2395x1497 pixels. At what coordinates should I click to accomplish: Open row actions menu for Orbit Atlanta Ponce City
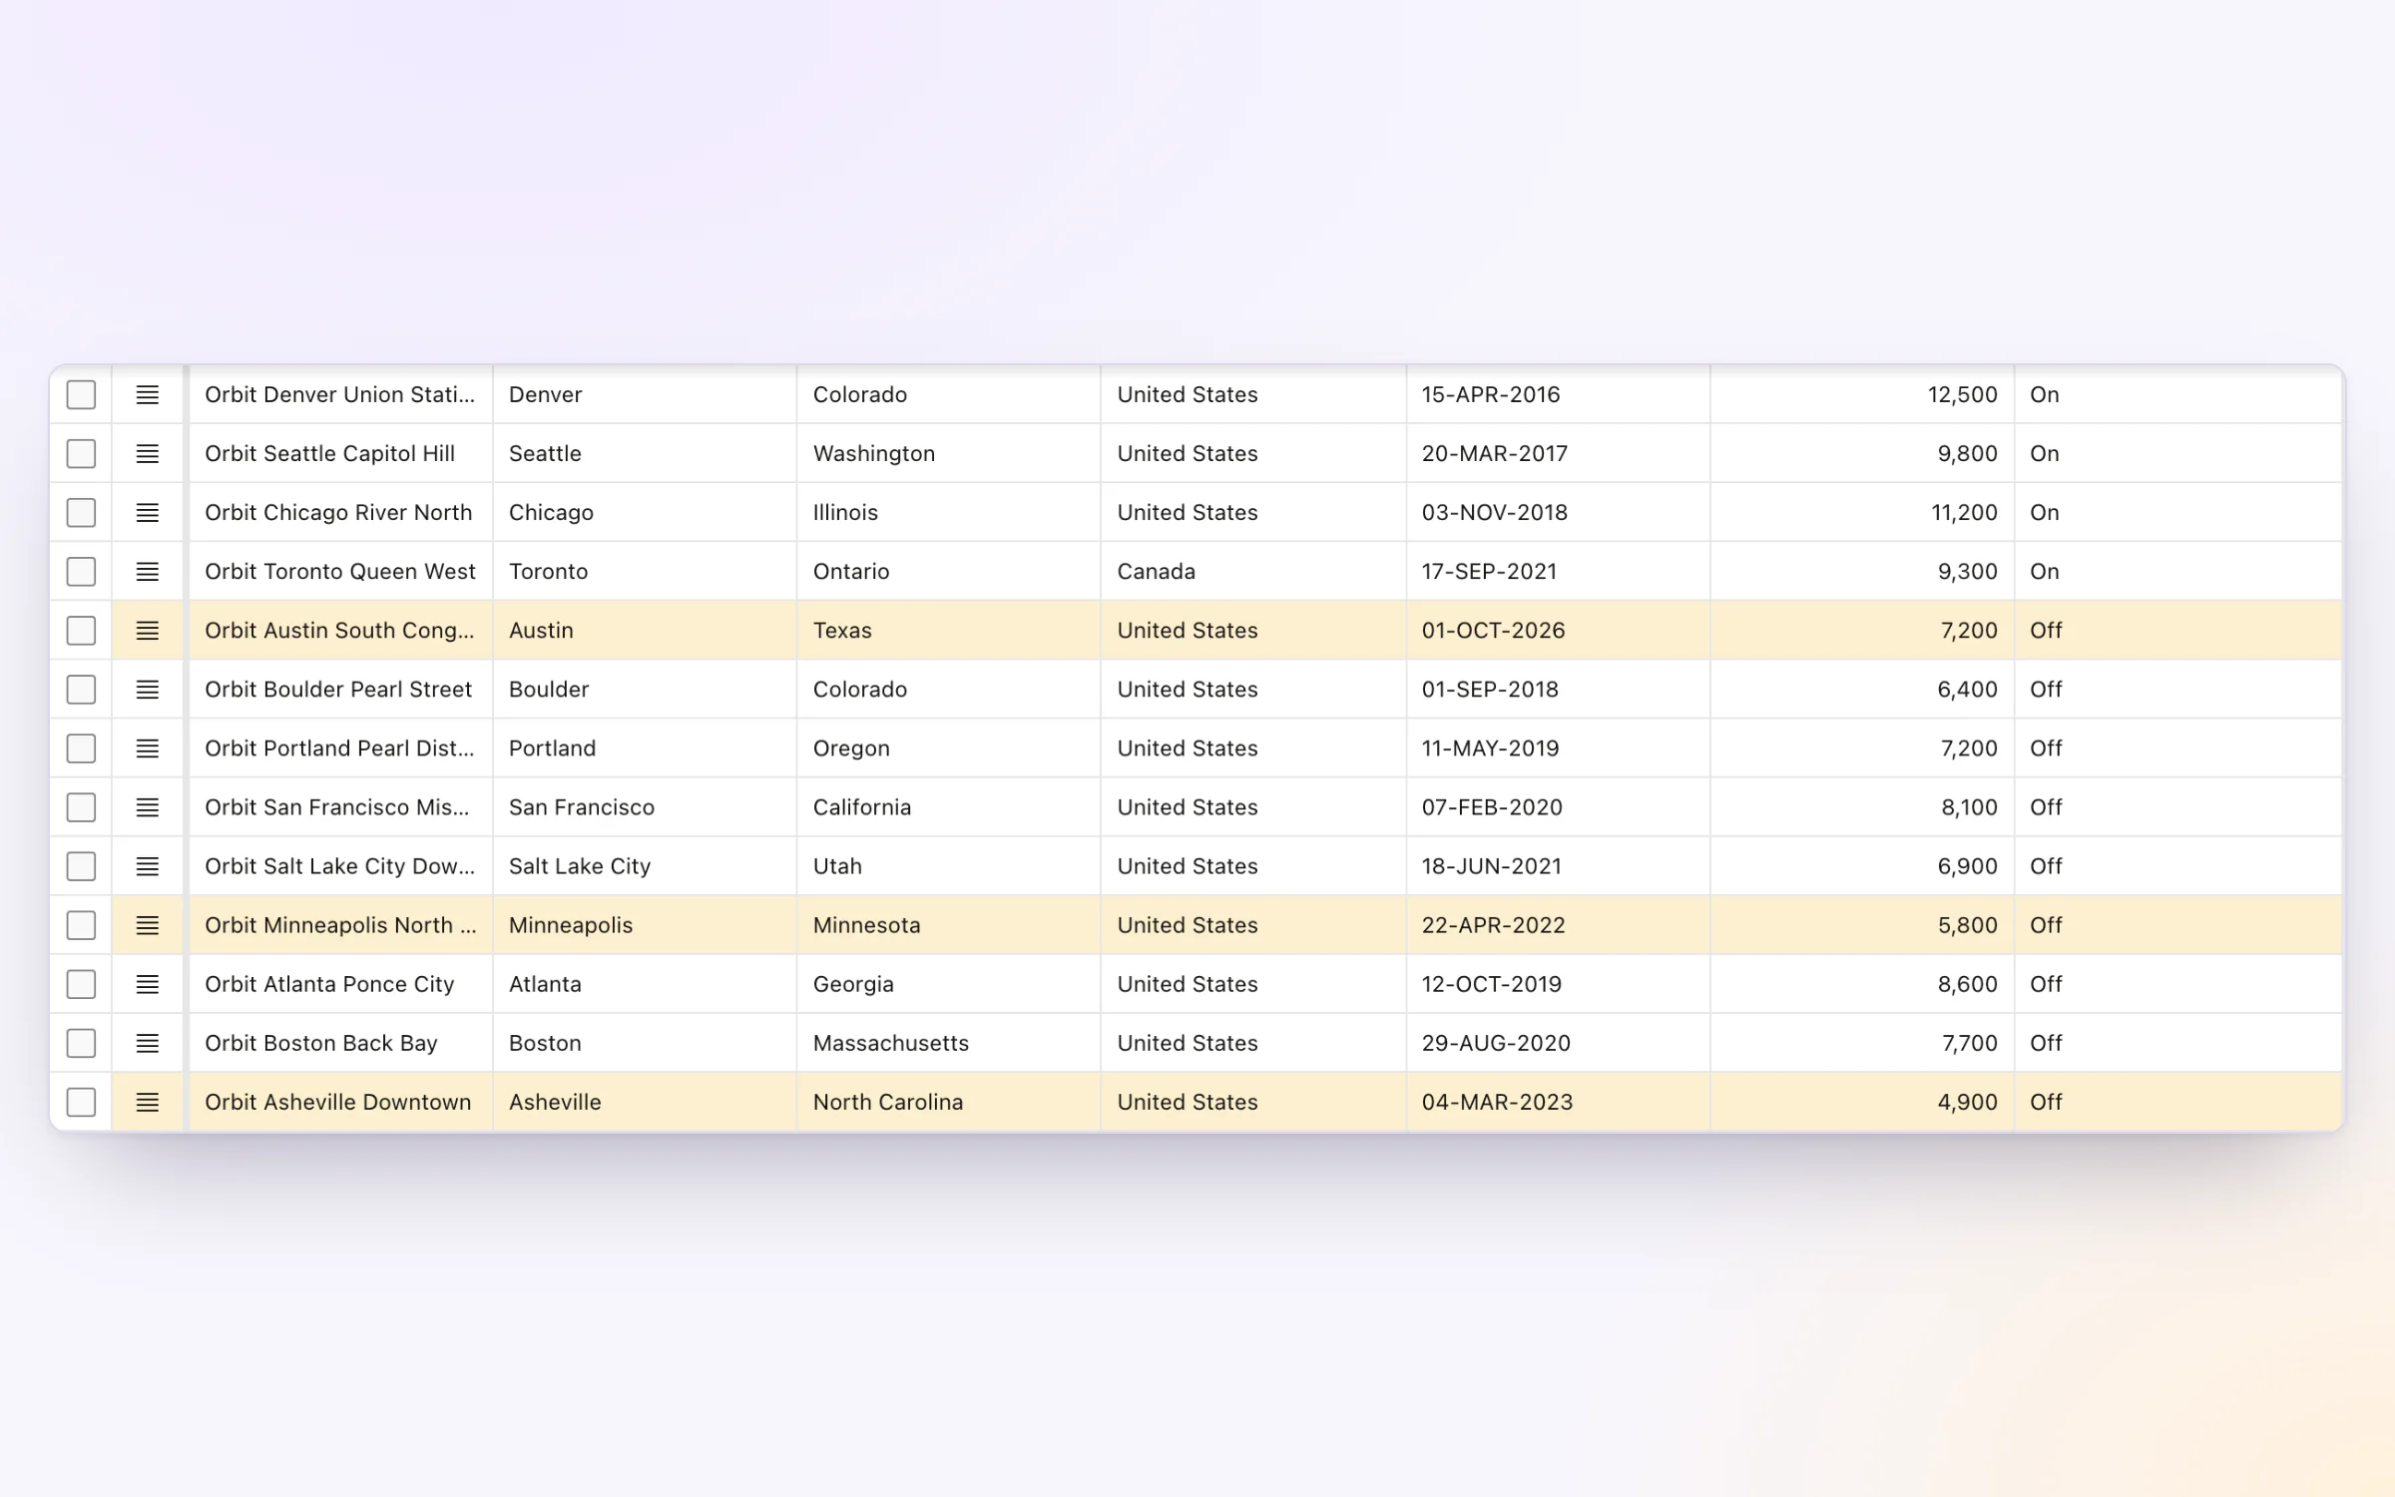(x=147, y=984)
